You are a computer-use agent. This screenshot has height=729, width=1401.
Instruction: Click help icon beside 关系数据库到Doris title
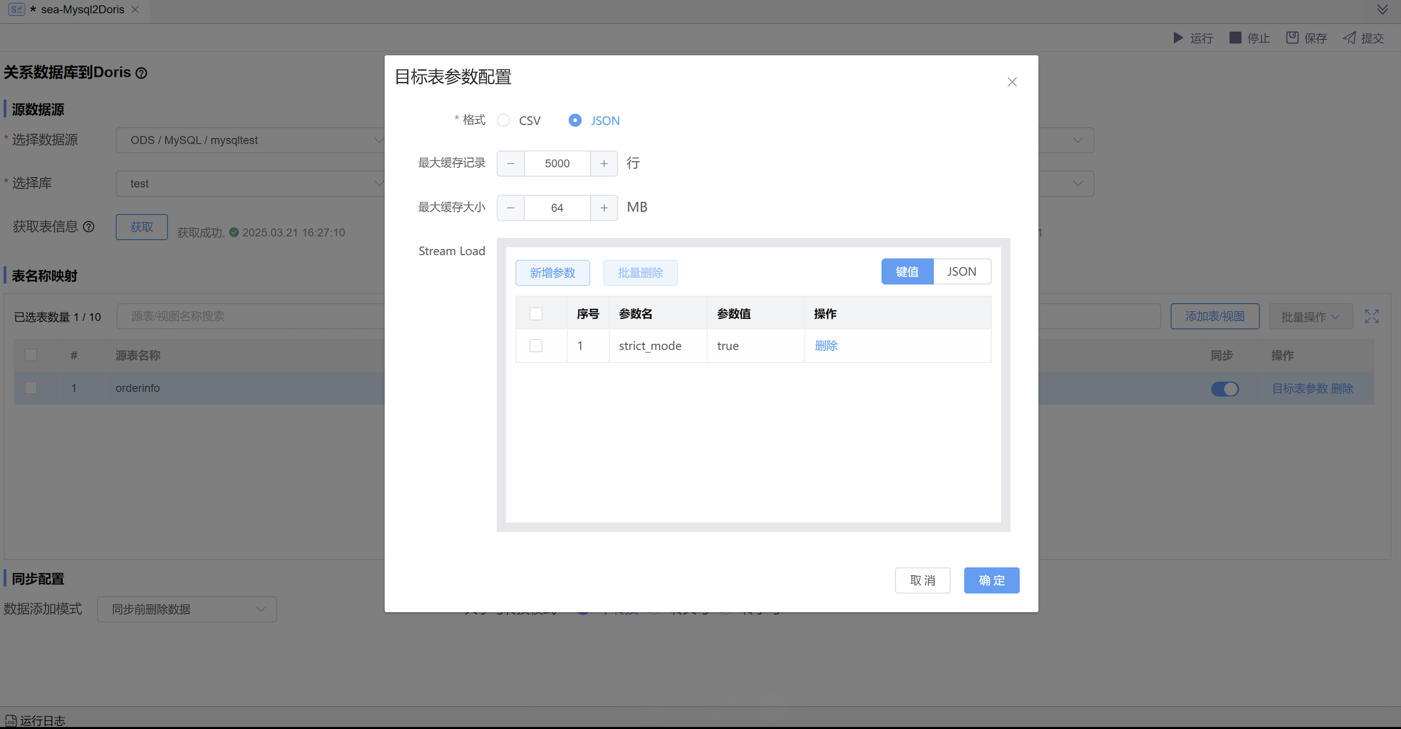(141, 73)
